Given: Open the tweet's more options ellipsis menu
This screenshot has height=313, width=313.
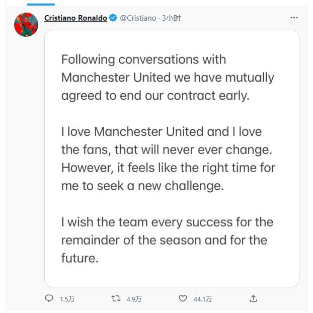Looking at the screenshot, I should tap(294, 18).
